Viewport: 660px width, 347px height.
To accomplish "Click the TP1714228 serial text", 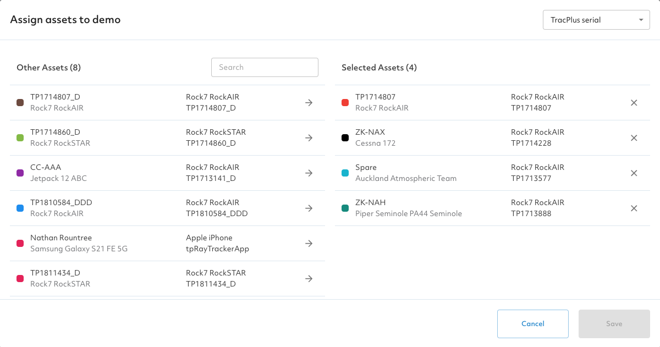I will (531, 143).
